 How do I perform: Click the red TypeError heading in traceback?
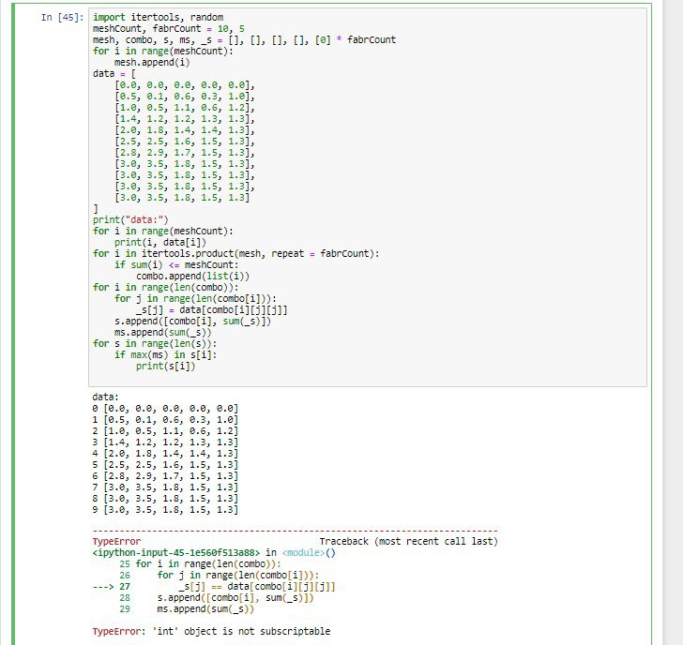[x=116, y=542]
